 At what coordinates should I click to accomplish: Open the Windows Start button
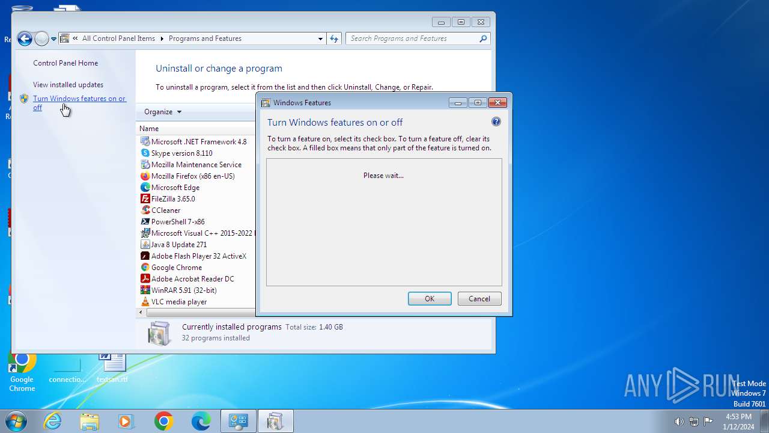tap(16, 421)
